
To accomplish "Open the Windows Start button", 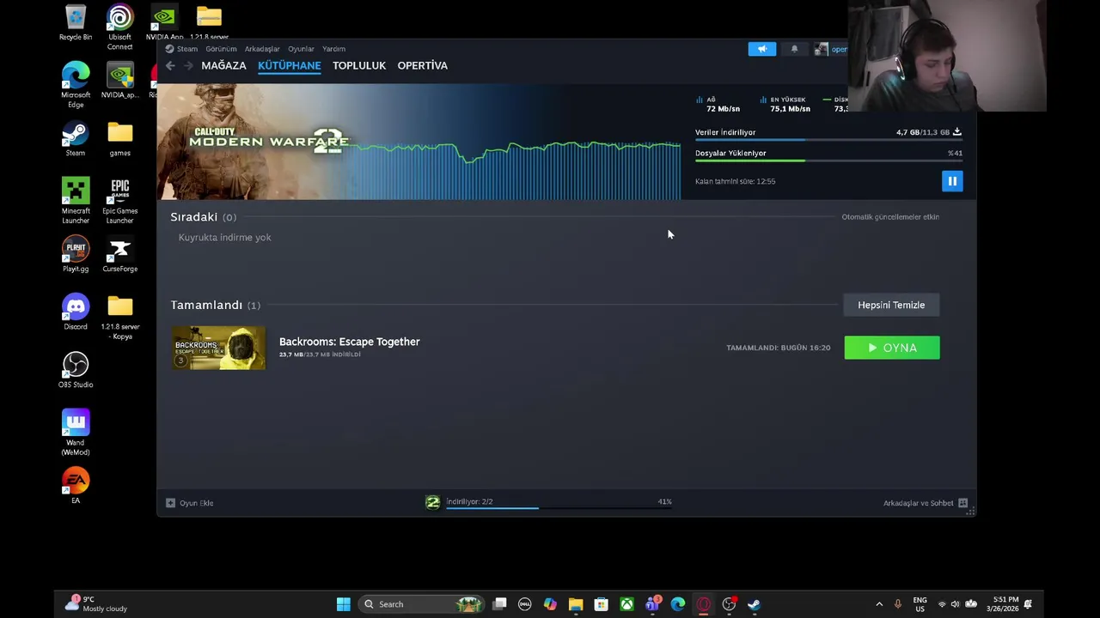I will point(343,604).
